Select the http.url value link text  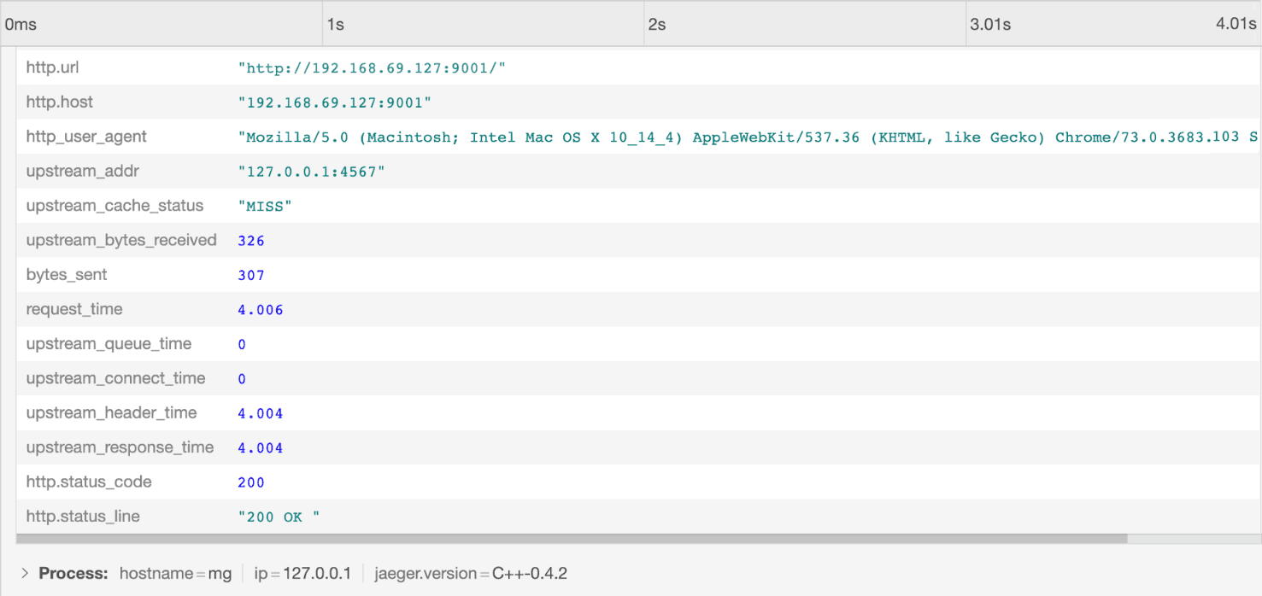(372, 68)
